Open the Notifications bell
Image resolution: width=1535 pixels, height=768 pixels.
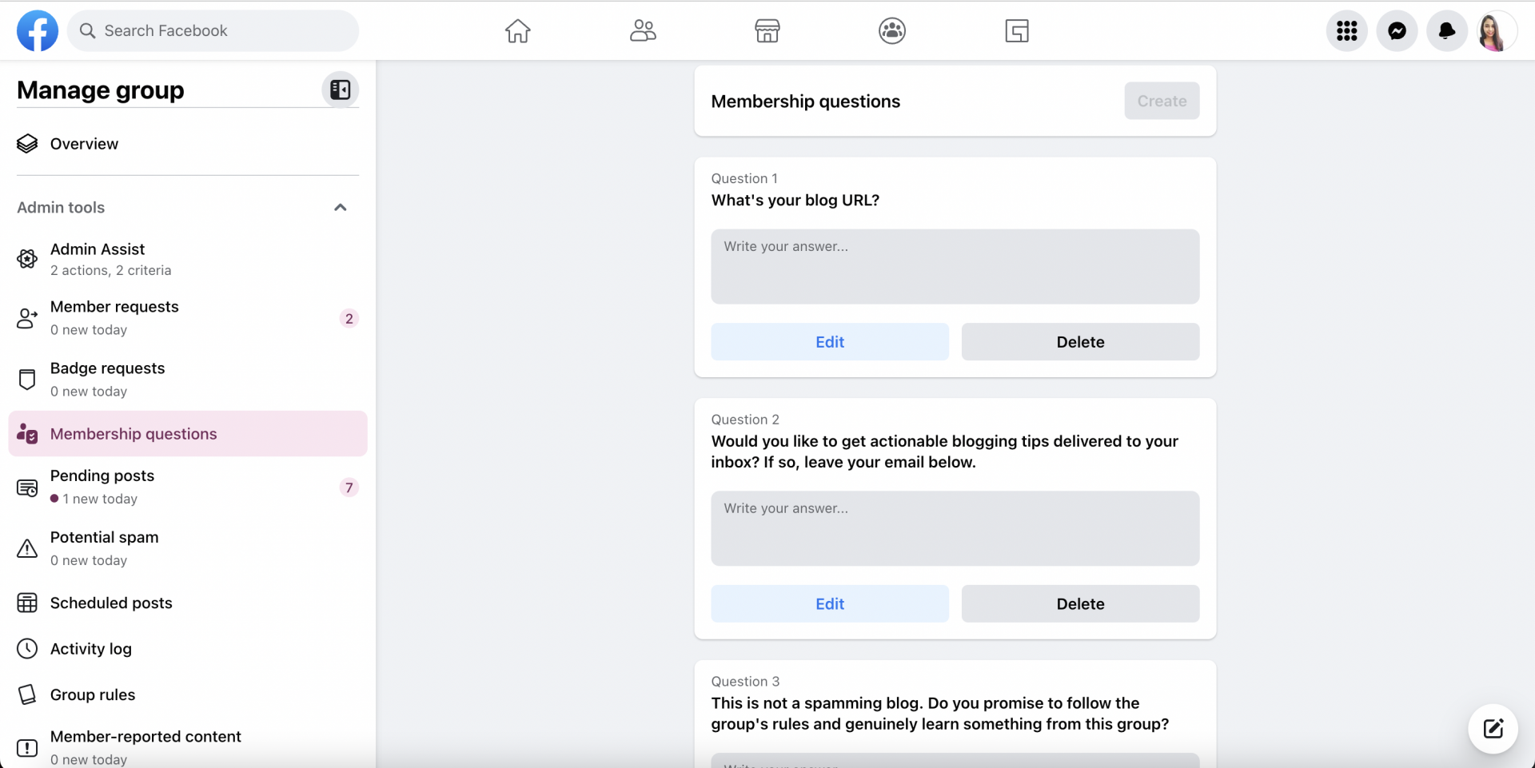1447,30
